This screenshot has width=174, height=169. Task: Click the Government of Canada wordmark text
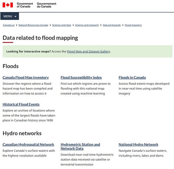tap(25, 5)
